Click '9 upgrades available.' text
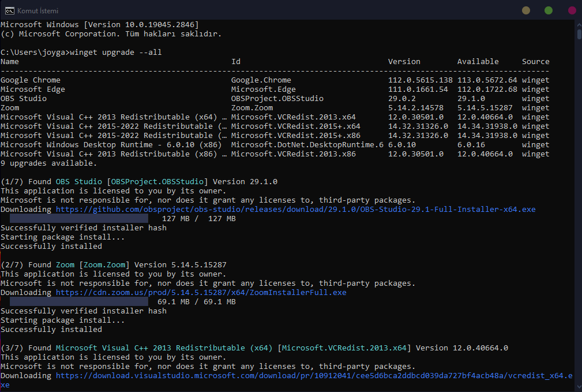 [x=48, y=163]
